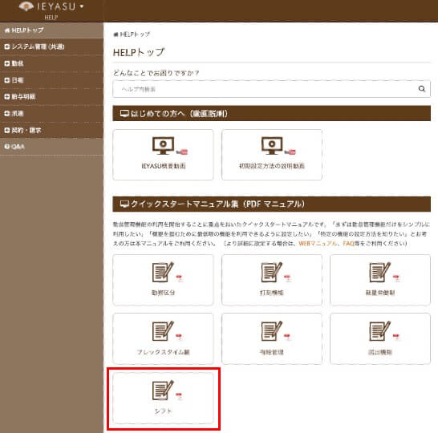Image resolution: width=438 pixels, height=433 pixels.
Task: Select HELPトップ in the sidebar
Action: [x=51, y=30]
